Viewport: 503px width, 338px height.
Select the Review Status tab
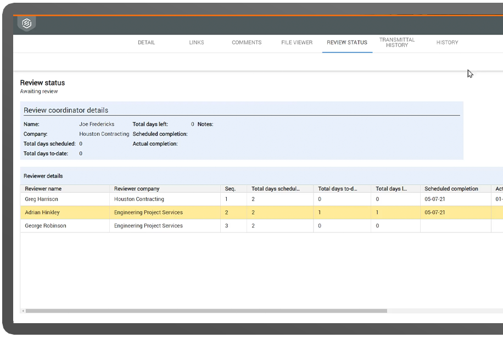click(x=347, y=42)
